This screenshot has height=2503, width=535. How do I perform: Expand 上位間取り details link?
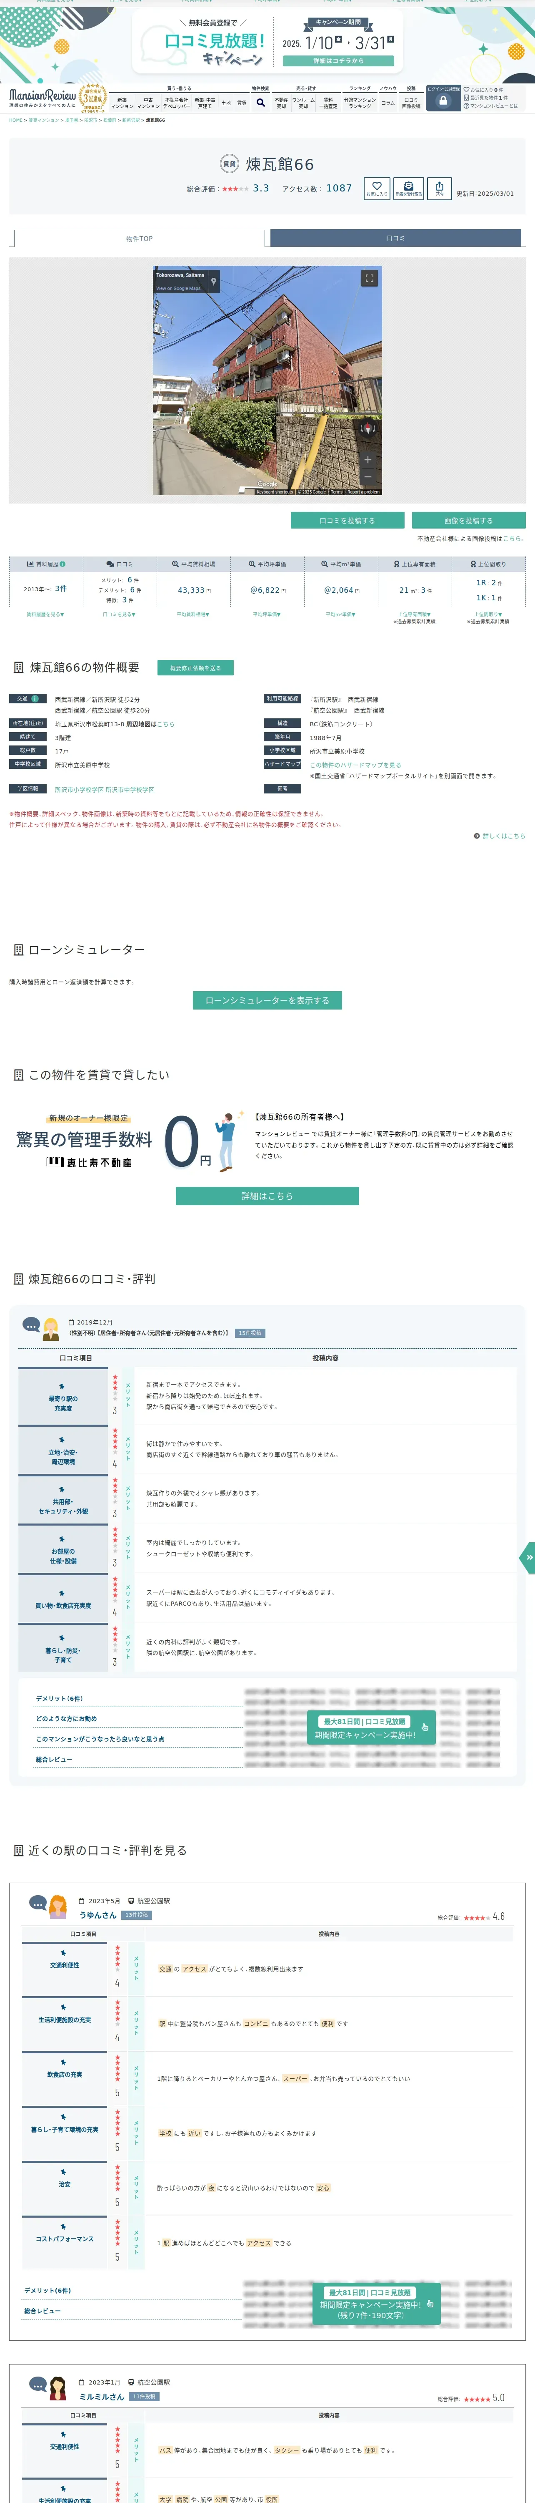488,614
